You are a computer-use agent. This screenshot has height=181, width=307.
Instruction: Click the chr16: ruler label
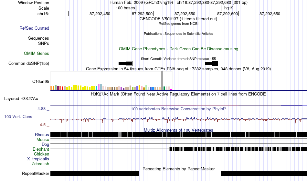click(x=43, y=14)
